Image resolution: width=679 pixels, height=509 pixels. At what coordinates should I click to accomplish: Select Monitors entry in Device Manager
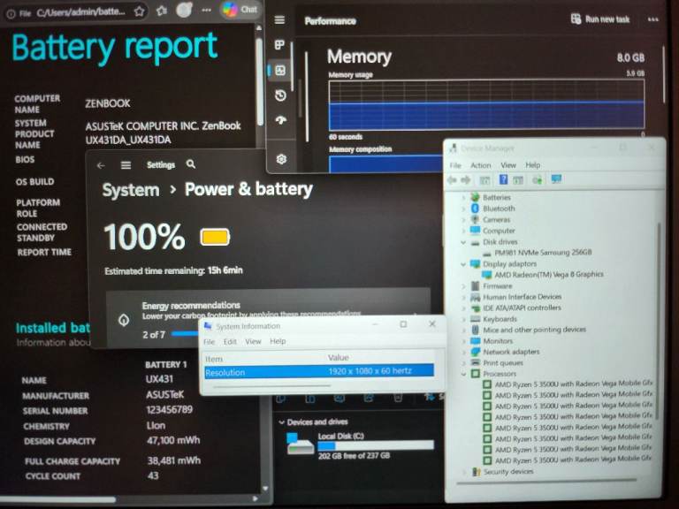pos(498,341)
